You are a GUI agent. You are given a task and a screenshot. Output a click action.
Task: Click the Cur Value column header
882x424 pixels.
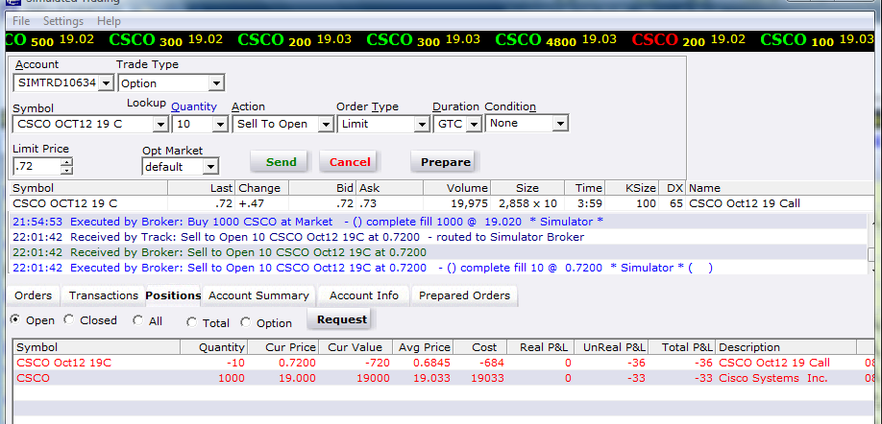click(355, 347)
